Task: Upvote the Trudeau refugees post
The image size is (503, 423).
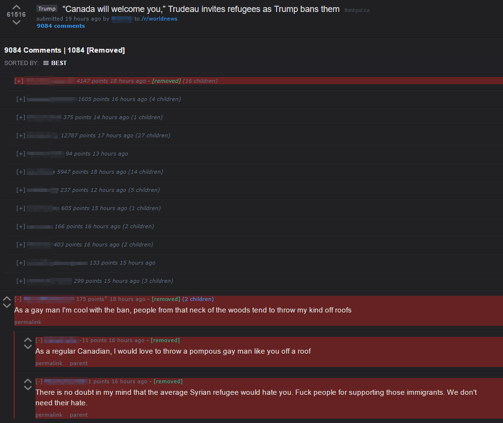Action: coord(16,7)
